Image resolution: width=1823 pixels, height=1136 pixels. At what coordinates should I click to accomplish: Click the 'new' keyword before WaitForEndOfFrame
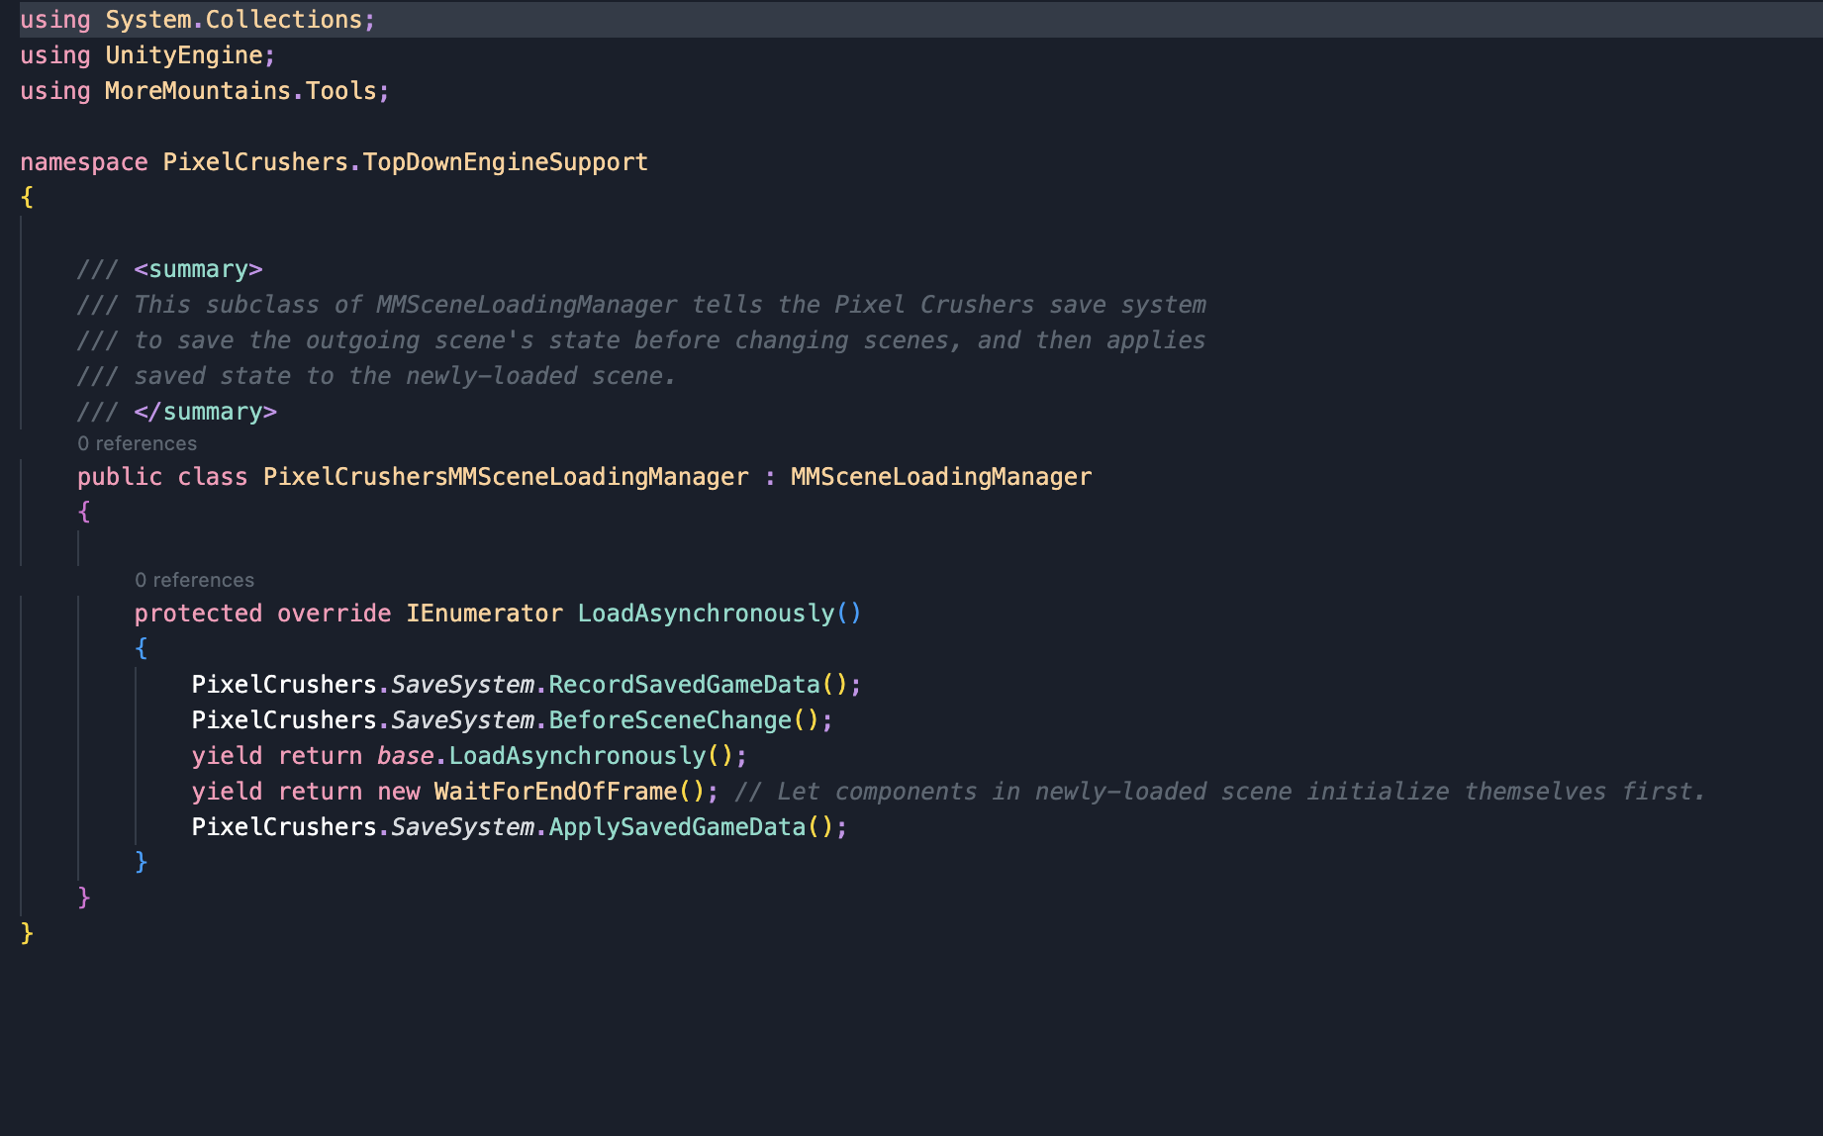coord(399,792)
